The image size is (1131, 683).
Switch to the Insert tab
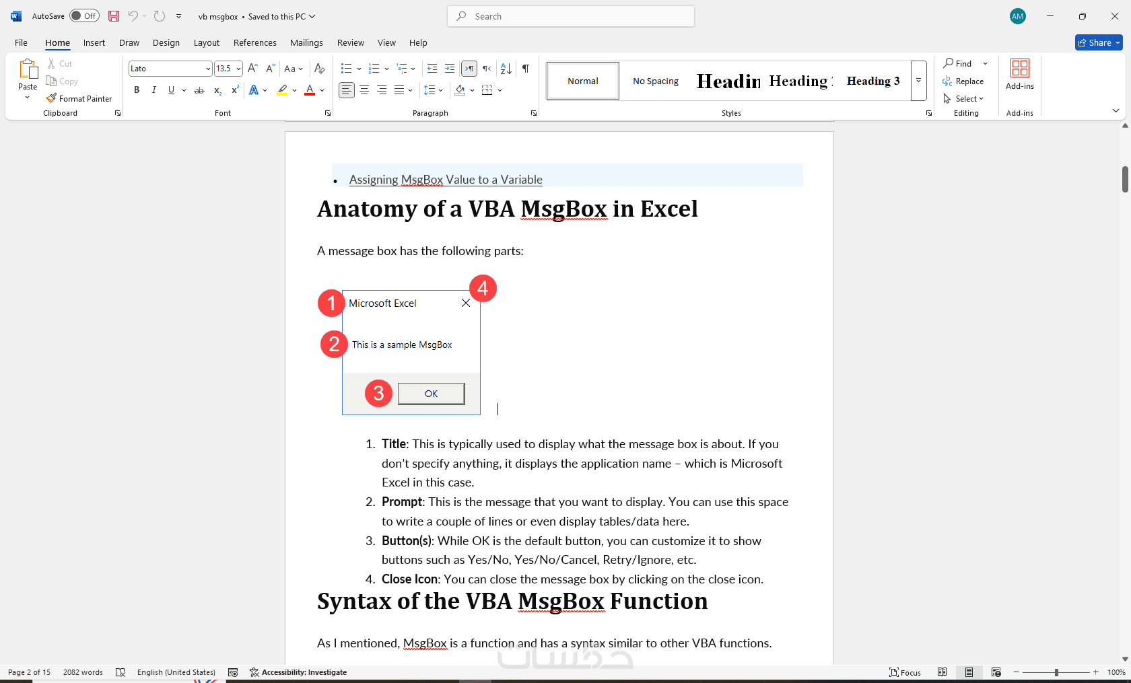[x=94, y=42]
